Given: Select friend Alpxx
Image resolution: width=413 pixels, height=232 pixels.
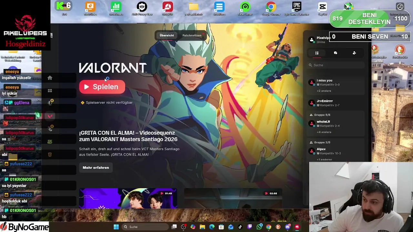Looking at the screenshot, I should [336, 151].
